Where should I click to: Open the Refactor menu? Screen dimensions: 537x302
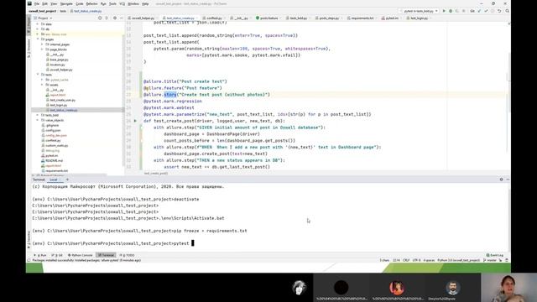pos(91,3)
